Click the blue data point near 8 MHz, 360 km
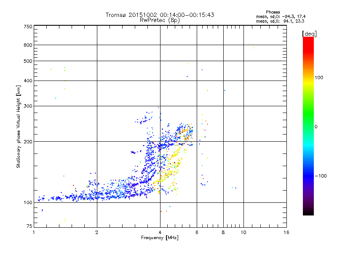 click(225, 91)
